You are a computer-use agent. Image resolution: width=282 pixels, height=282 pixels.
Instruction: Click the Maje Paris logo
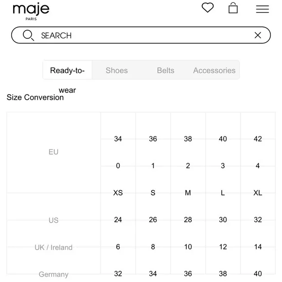pyautogui.click(x=31, y=11)
